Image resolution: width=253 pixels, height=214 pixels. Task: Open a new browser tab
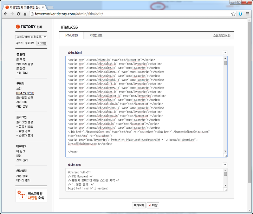51,7
